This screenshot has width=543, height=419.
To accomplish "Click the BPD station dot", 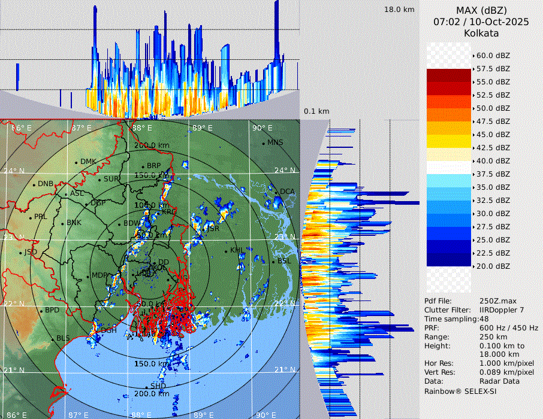I will tap(41, 311).
